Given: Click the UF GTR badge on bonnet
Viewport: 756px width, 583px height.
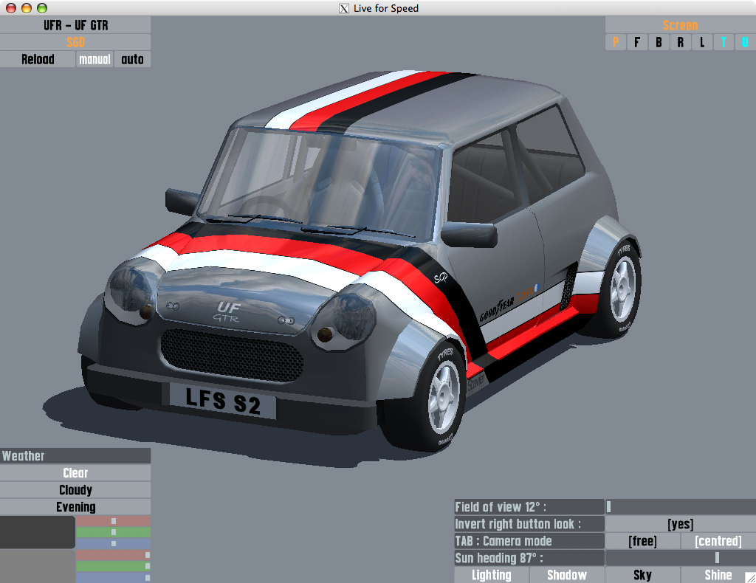Looking at the screenshot, I should point(228,311).
